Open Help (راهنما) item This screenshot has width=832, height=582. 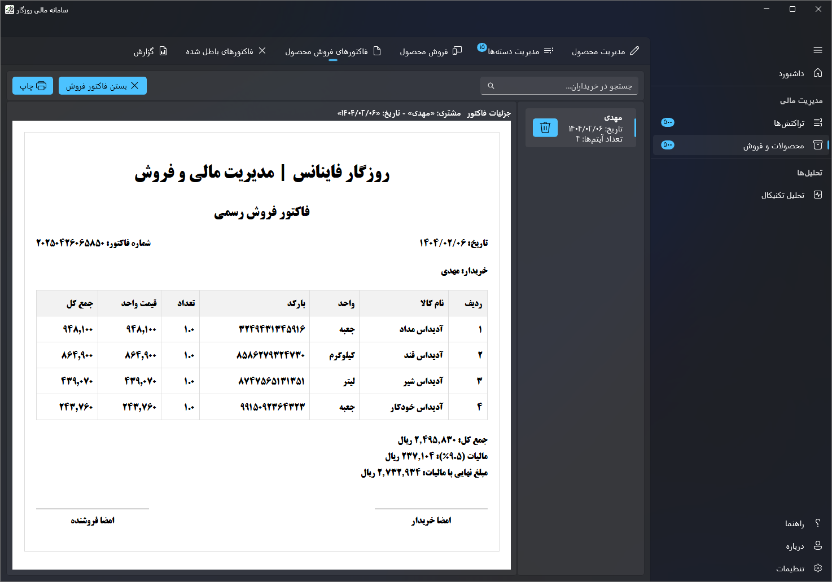[741, 523]
